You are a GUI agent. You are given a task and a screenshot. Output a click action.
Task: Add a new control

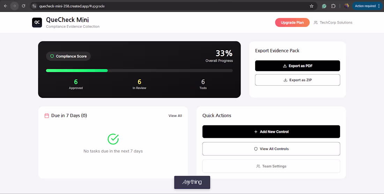coord(271,132)
